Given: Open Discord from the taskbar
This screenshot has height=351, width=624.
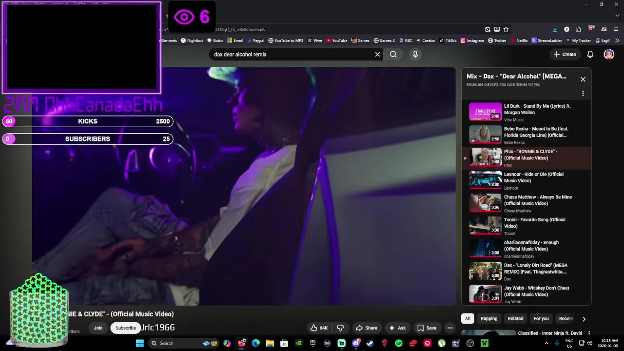Looking at the screenshot, I should [356, 343].
